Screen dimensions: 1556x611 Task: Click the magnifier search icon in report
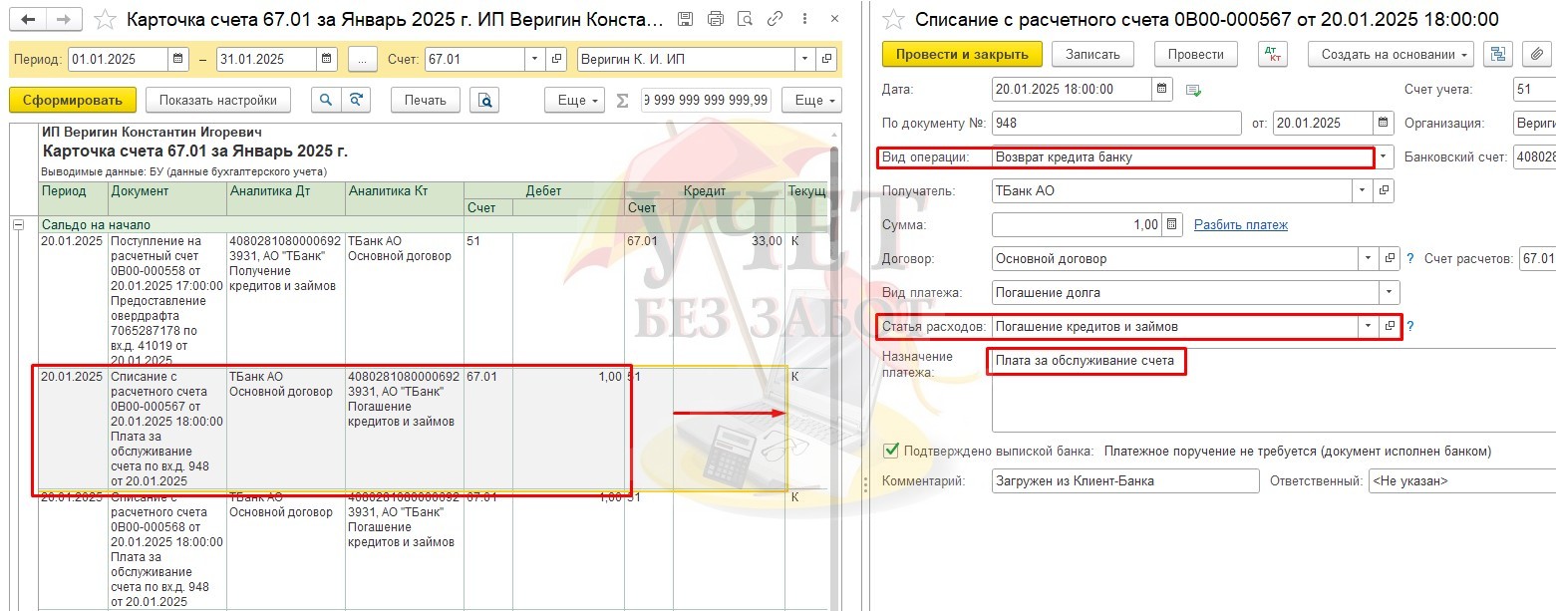tap(325, 100)
